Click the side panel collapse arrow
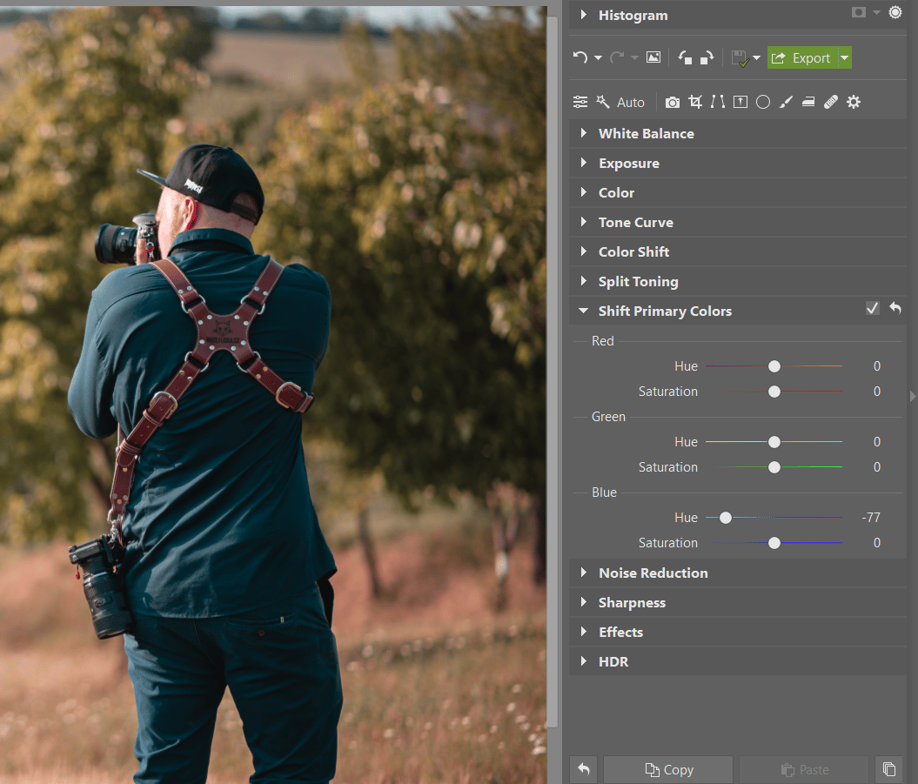The height and width of the screenshot is (784, 918). pyautogui.click(x=913, y=397)
